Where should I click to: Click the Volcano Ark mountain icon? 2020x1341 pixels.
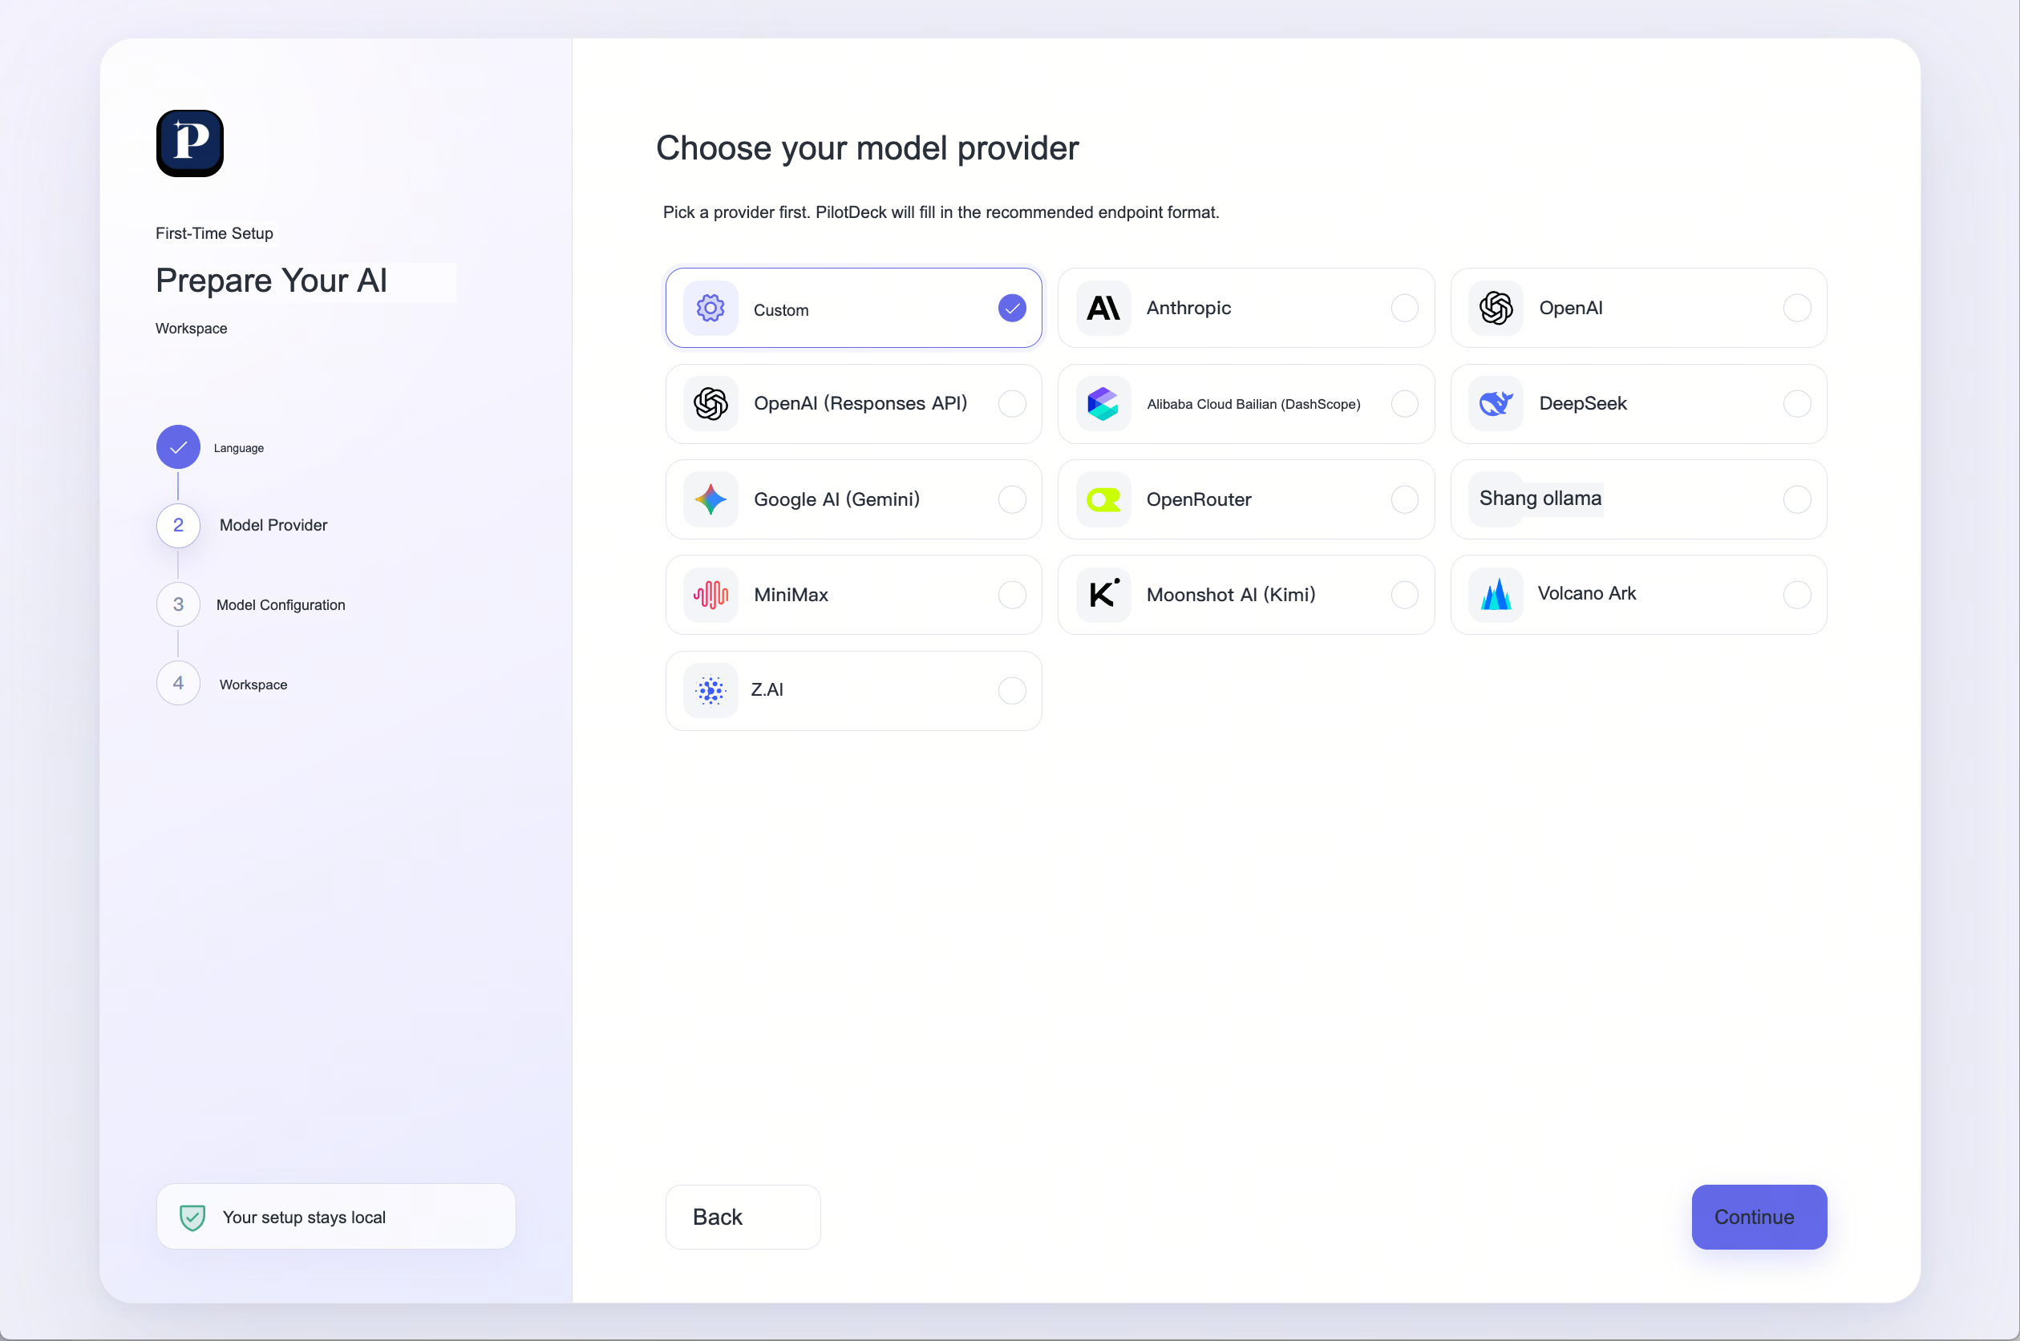click(x=1496, y=595)
